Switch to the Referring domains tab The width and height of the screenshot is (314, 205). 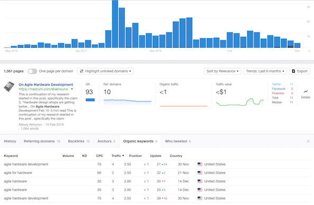coord(42,141)
